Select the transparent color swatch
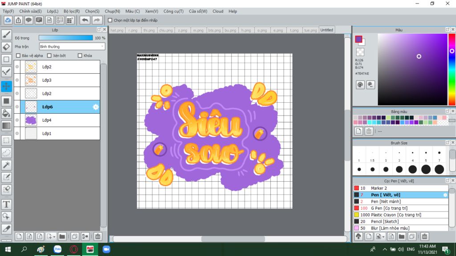Image resolution: width=456 pixels, height=256 pixels. point(360,52)
